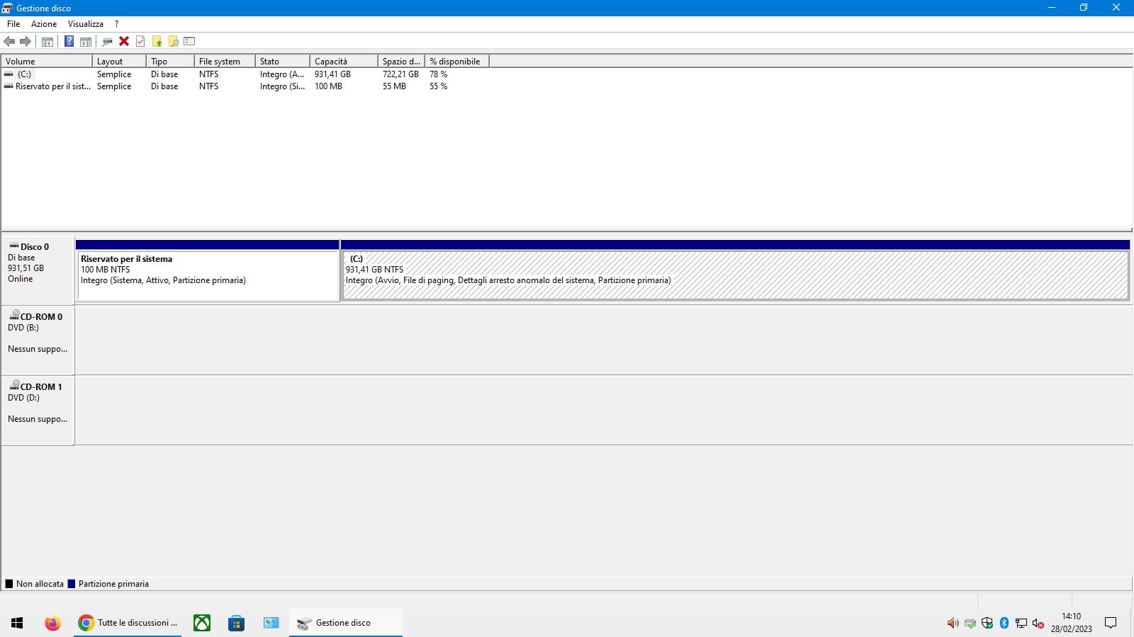Click the folder with green arrow icon
1134x637 pixels.
[157, 41]
